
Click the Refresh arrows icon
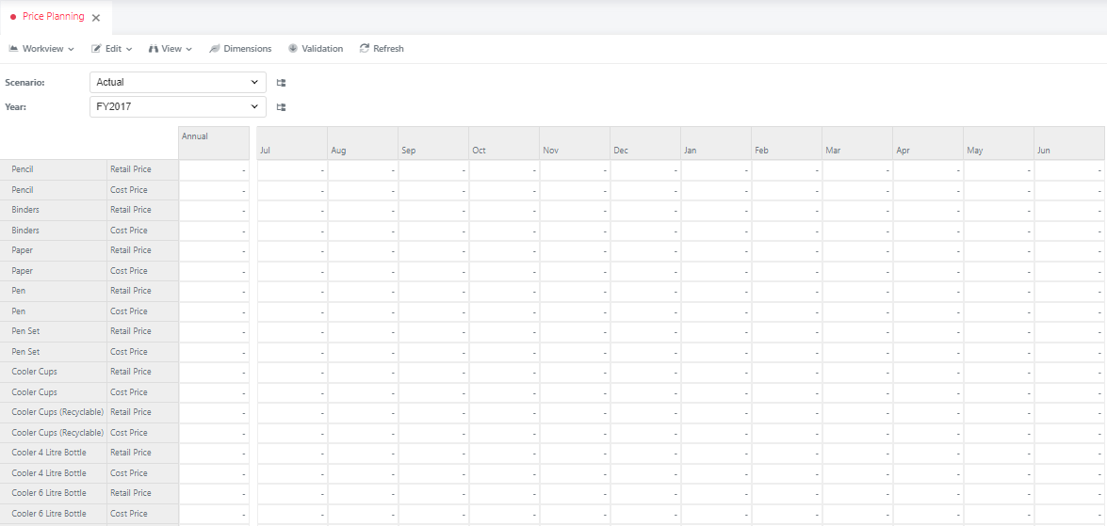[x=365, y=49]
